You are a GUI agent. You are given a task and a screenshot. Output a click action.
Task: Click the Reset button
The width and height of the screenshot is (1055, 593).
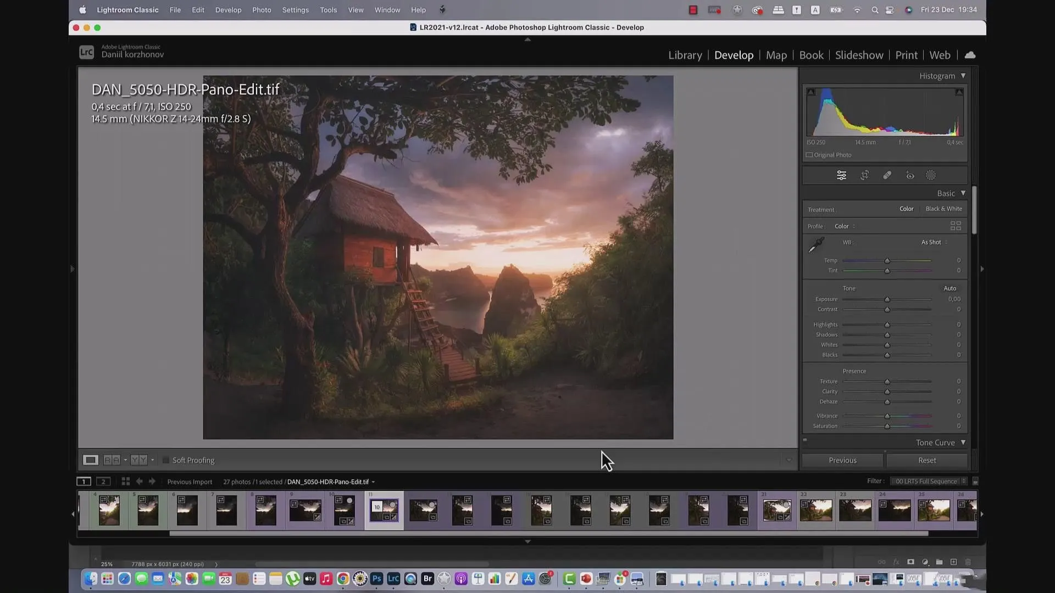(x=926, y=460)
